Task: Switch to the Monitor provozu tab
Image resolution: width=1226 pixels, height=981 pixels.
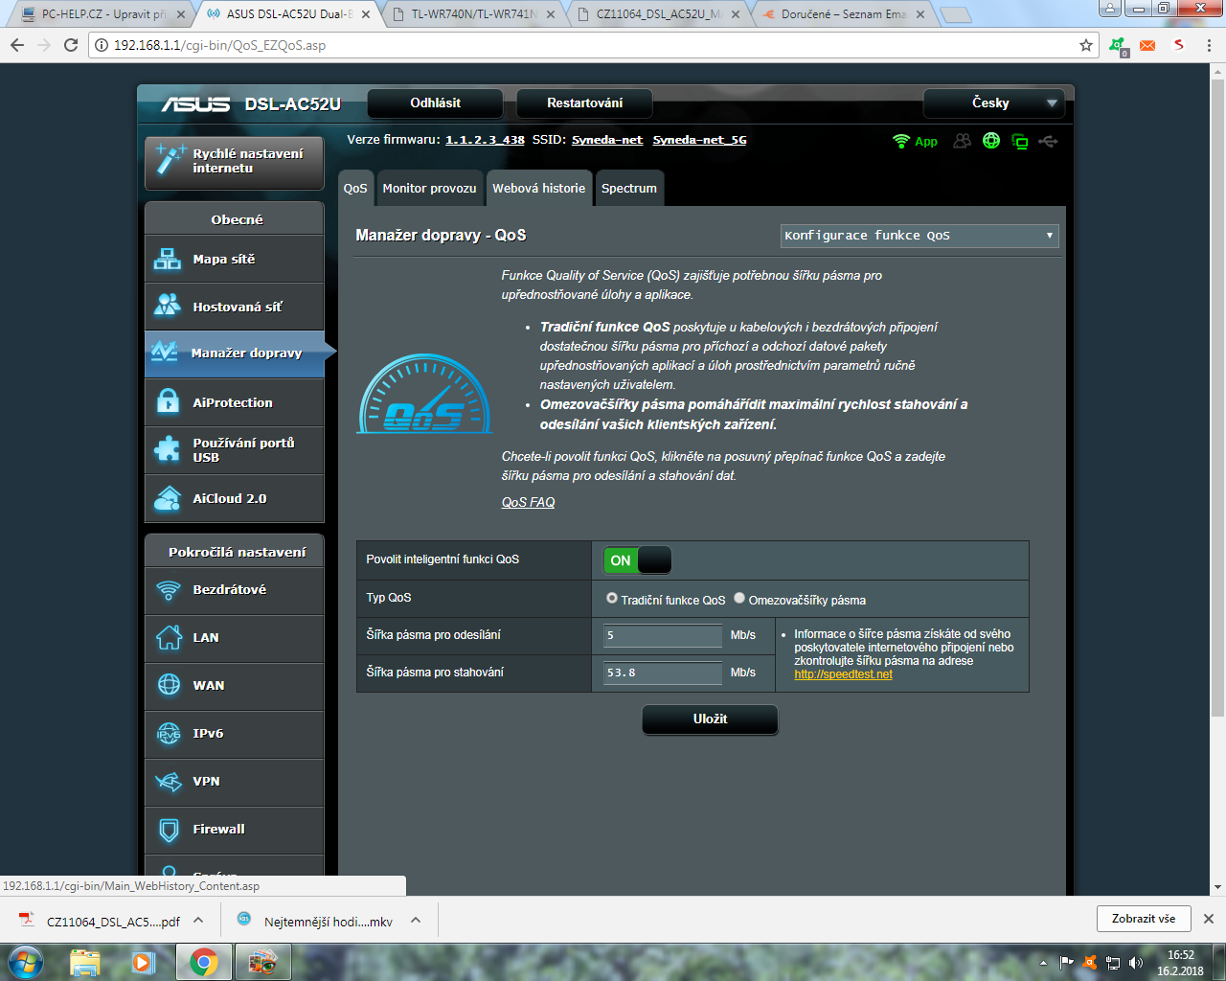Action: click(429, 189)
